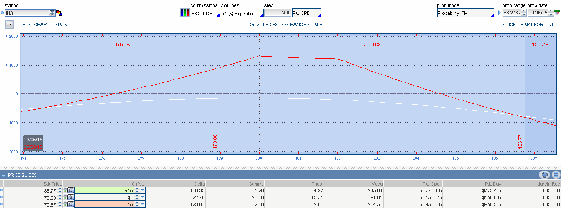Viewport: 561px width, 208px height.
Task: Collapse the PRICE SLICES section
Action: click(4, 175)
